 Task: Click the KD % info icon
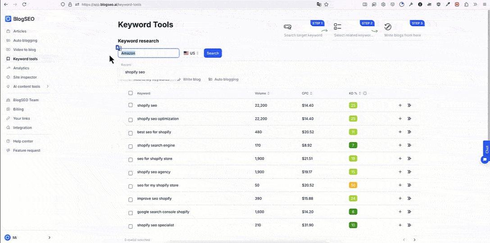click(365, 94)
